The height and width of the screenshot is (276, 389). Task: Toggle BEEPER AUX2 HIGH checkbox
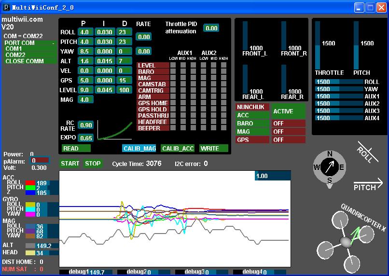point(223,128)
